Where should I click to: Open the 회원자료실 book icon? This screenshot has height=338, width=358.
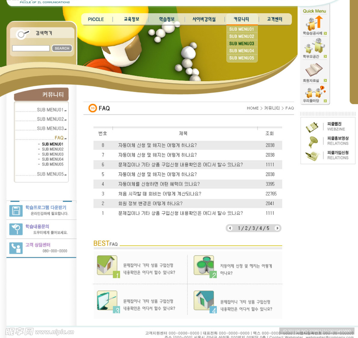pos(314,70)
